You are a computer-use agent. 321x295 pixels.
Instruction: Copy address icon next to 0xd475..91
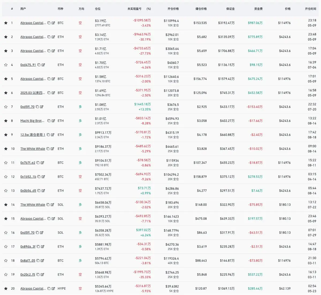click(39, 65)
